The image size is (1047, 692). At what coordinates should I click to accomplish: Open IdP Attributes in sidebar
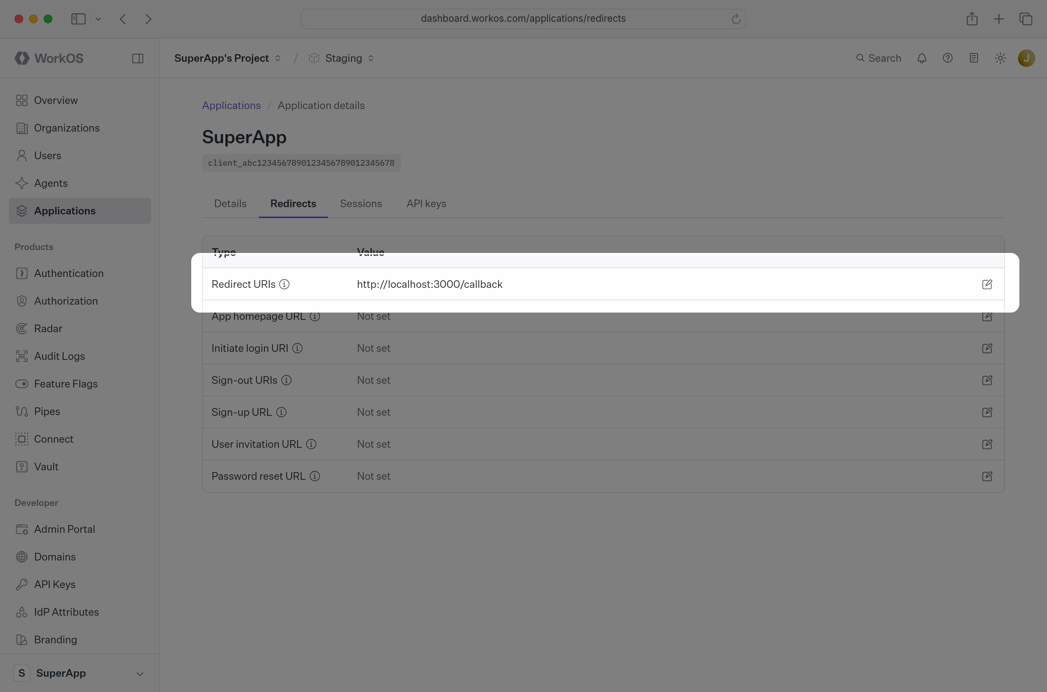click(x=80, y=612)
